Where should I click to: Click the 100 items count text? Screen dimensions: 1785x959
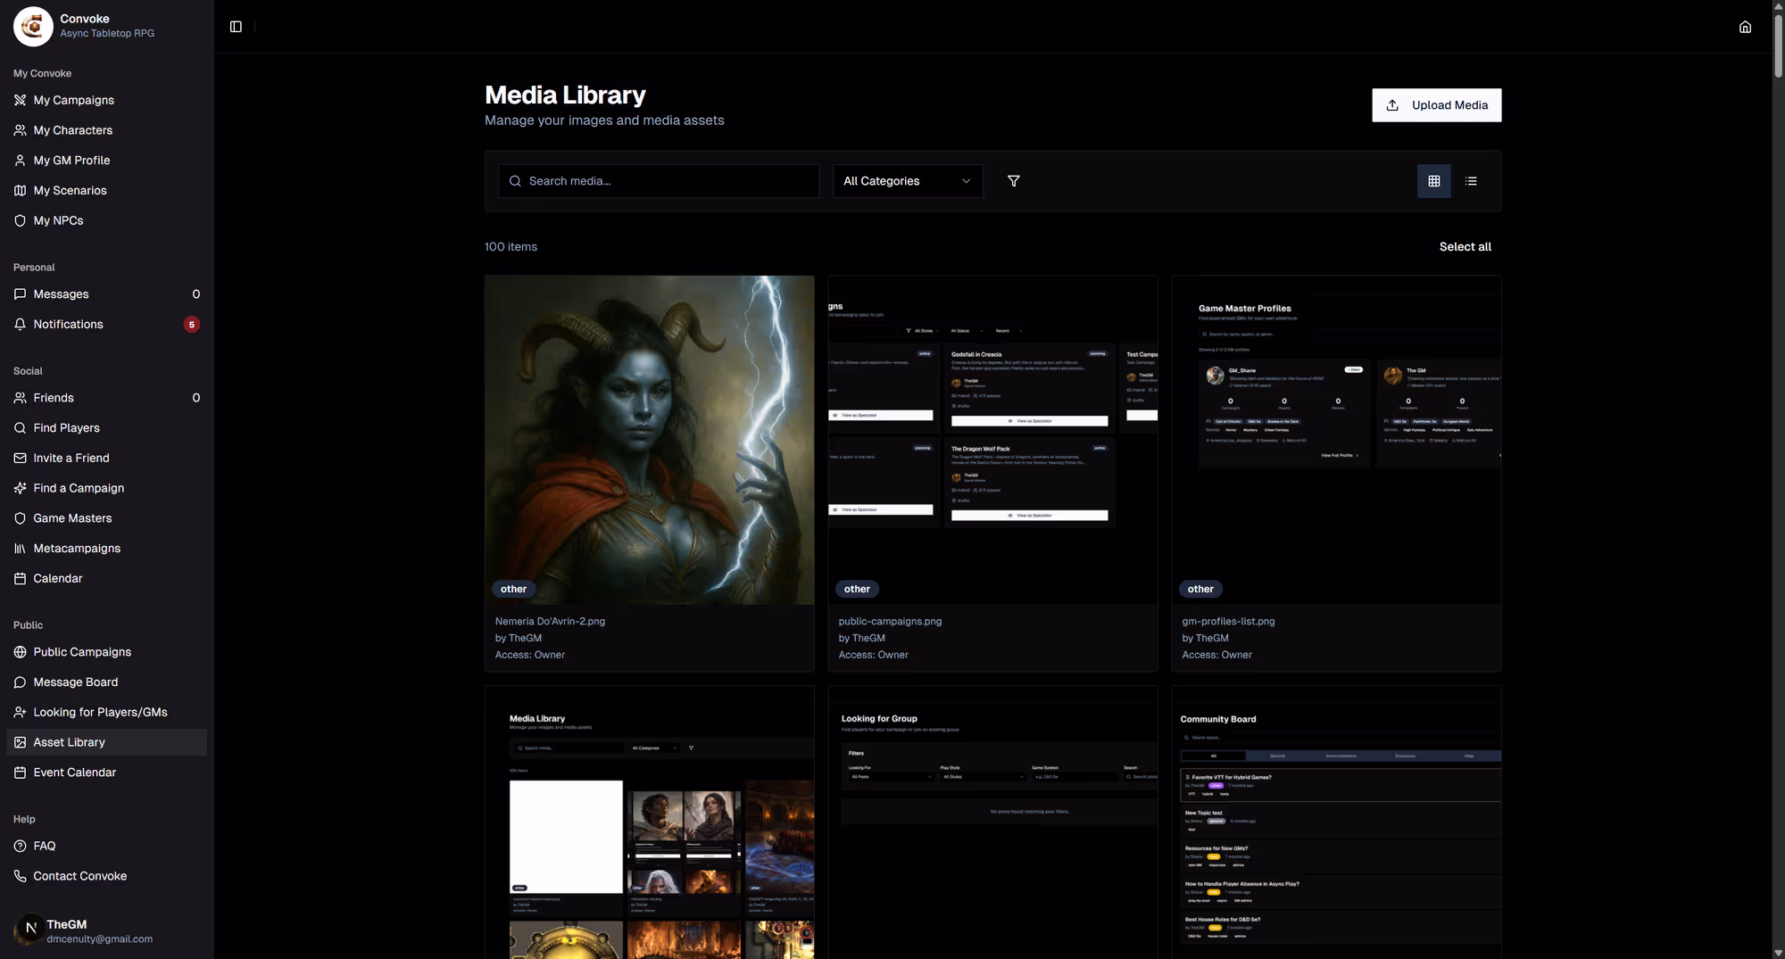tap(511, 247)
